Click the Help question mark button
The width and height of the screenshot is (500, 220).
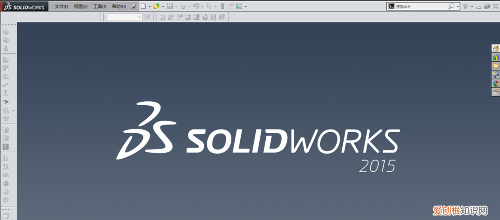click(x=466, y=6)
